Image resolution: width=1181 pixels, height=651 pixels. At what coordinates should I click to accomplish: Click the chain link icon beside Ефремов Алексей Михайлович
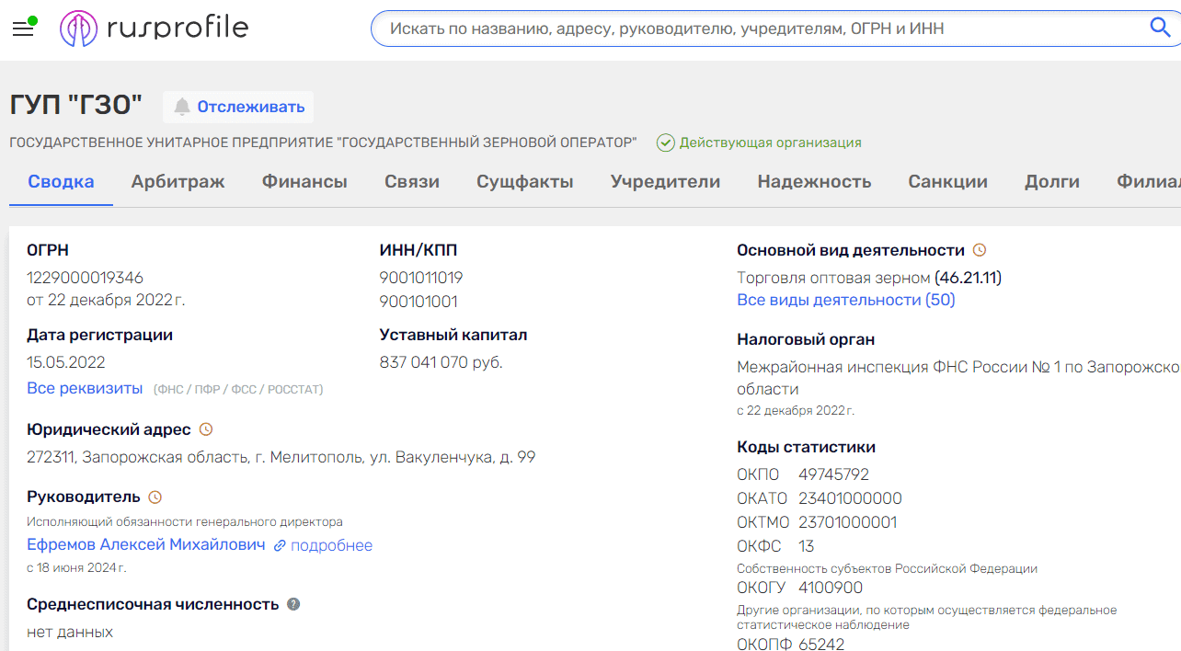click(x=279, y=546)
